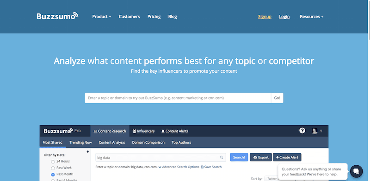Visit the Blog link
Screen dimensions: 370x181
coord(173,17)
